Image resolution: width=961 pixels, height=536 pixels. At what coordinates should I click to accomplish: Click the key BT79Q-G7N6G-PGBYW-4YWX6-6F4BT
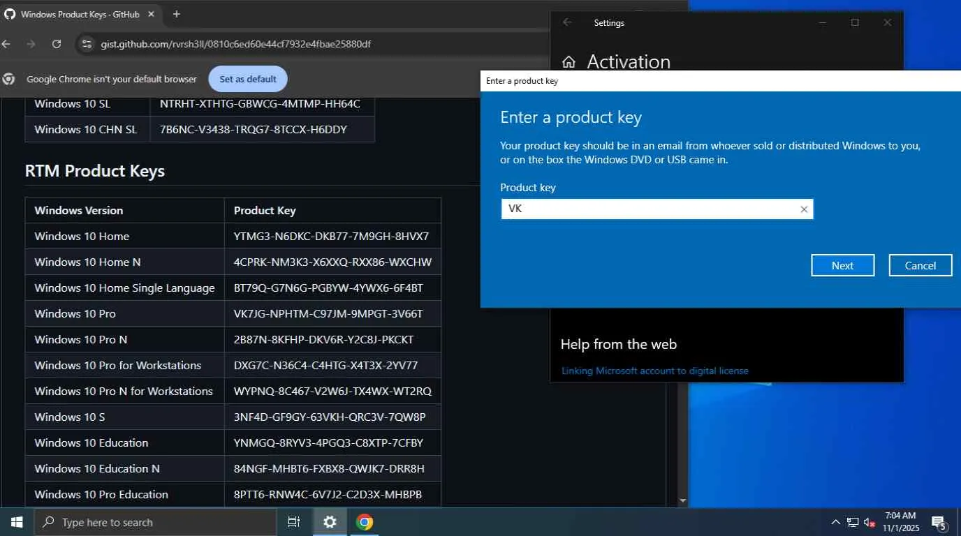328,288
